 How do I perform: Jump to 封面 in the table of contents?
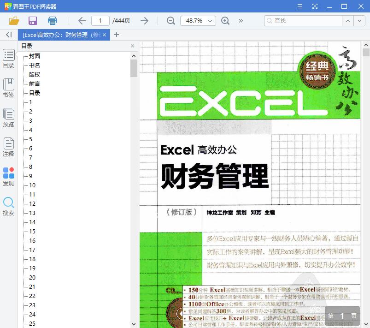(34, 56)
